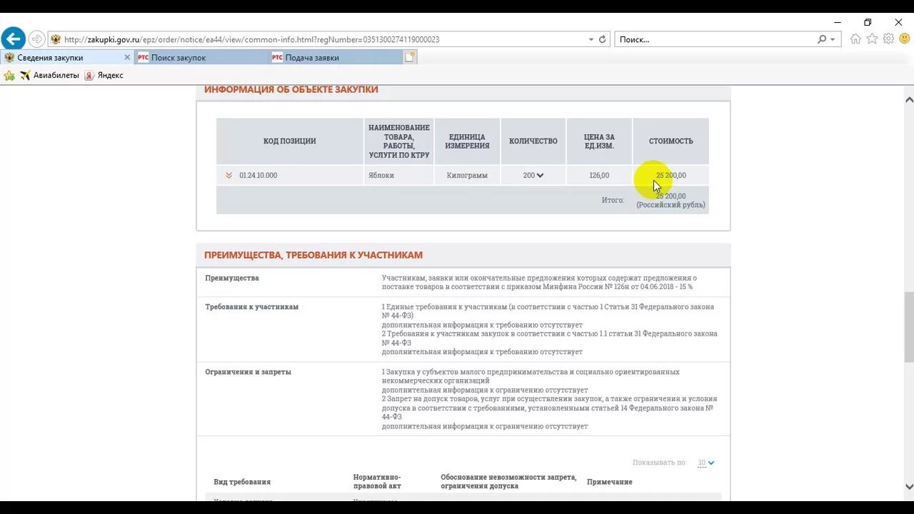
Task: Open browser Tools gear icon
Action: tap(888, 39)
